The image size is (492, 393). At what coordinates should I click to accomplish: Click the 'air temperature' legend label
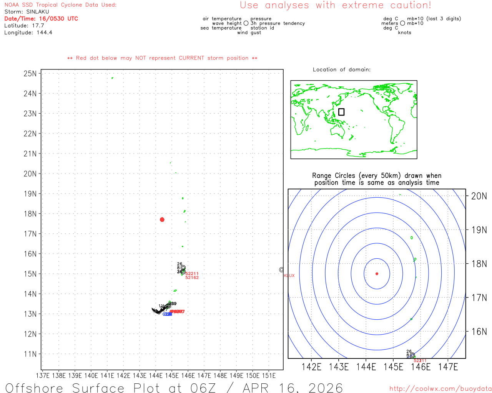[x=222, y=19]
